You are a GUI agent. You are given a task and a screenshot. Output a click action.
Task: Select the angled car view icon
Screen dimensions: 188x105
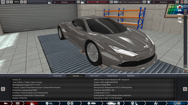pos(180,22)
